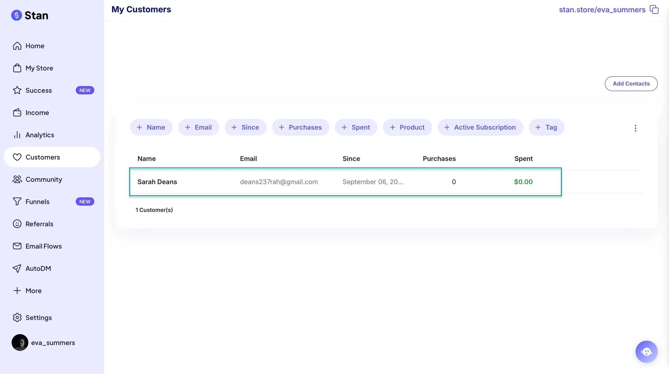Image resolution: width=669 pixels, height=374 pixels.
Task: Click the Funnels filter icon
Action: [x=17, y=201]
